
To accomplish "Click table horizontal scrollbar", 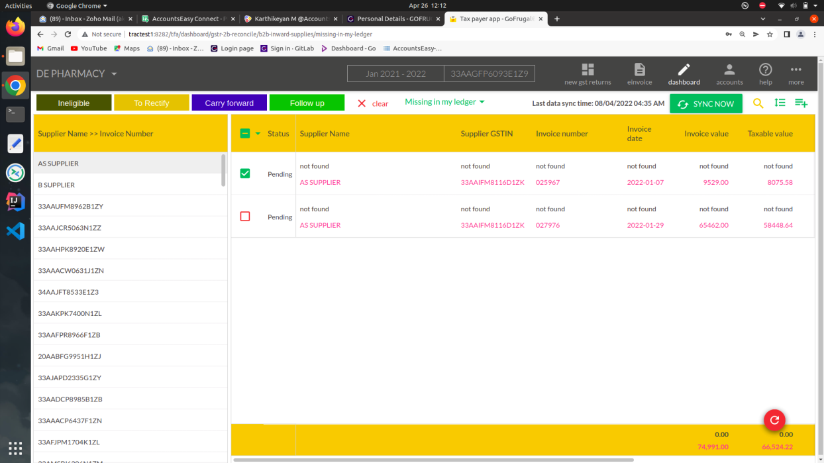I will pos(433,459).
